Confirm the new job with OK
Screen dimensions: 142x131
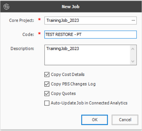point(95,120)
